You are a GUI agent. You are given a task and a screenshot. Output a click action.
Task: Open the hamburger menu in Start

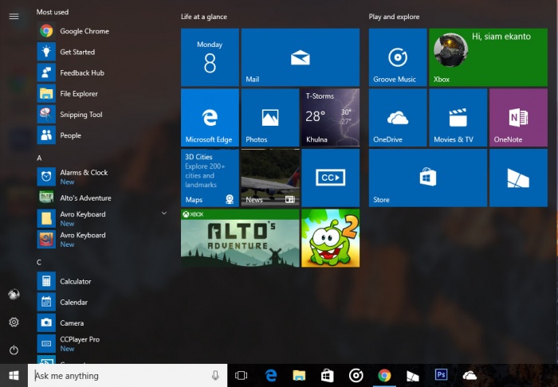(14, 16)
